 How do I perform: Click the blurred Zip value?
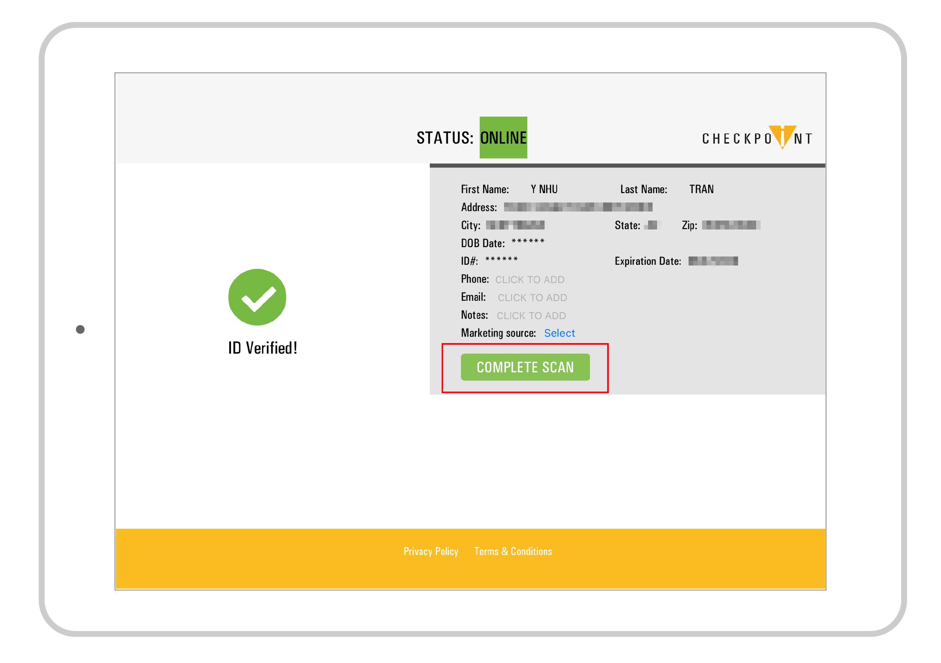tap(730, 225)
